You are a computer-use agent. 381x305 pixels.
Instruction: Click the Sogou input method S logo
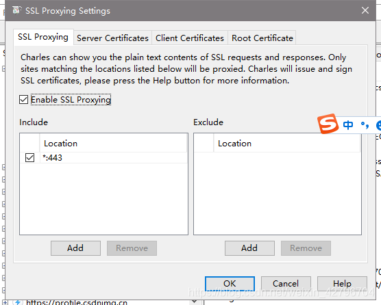[x=328, y=124]
